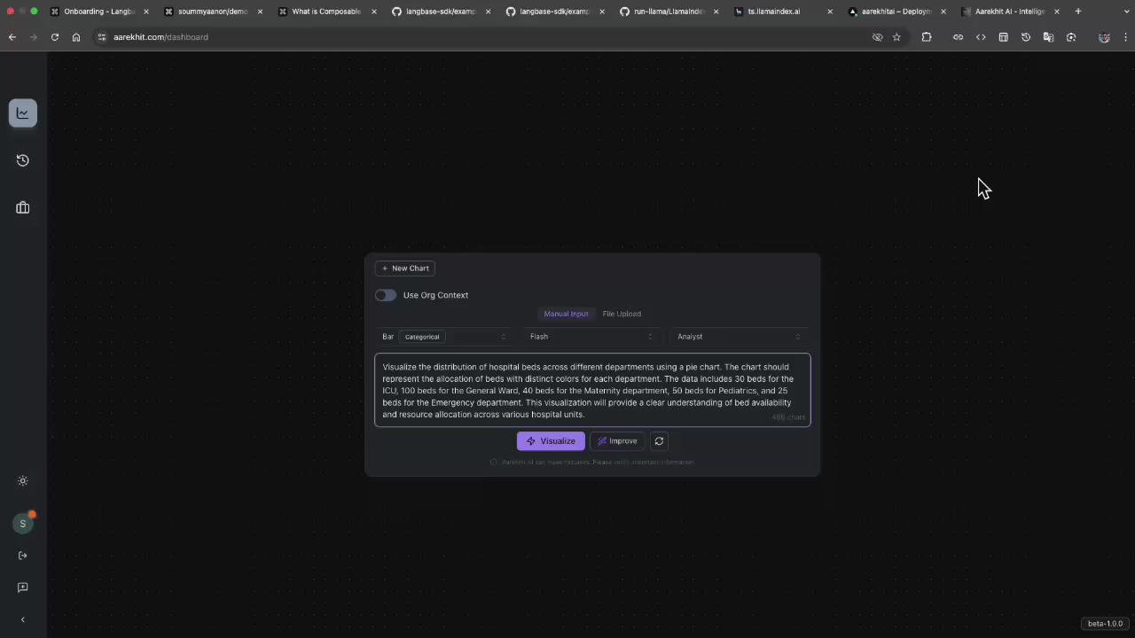The width and height of the screenshot is (1135, 638).
Task: Open the user avatar labeled S
Action: (23, 524)
